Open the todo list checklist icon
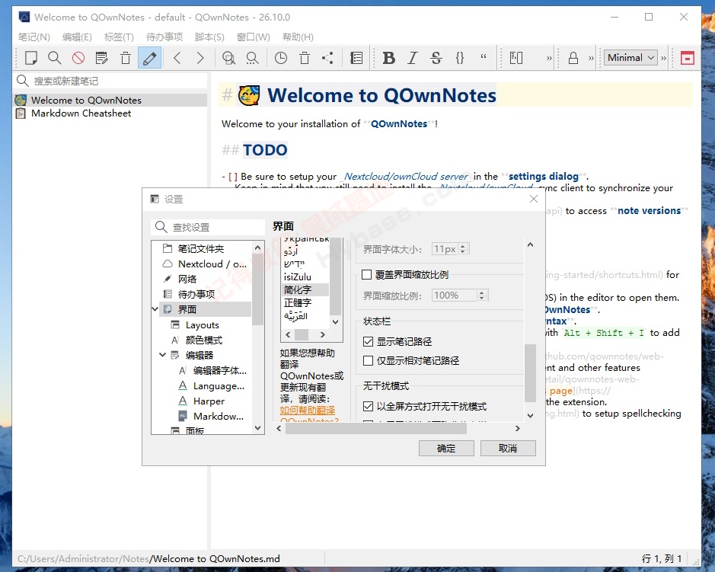 click(x=356, y=58)
